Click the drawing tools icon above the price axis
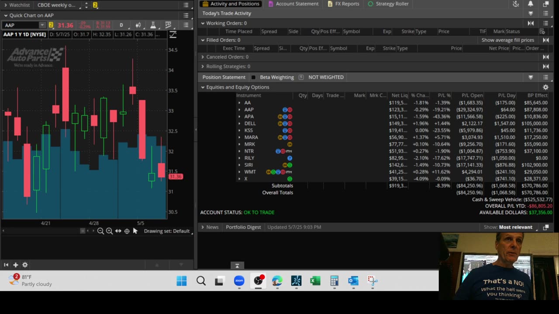 point(173,35)
